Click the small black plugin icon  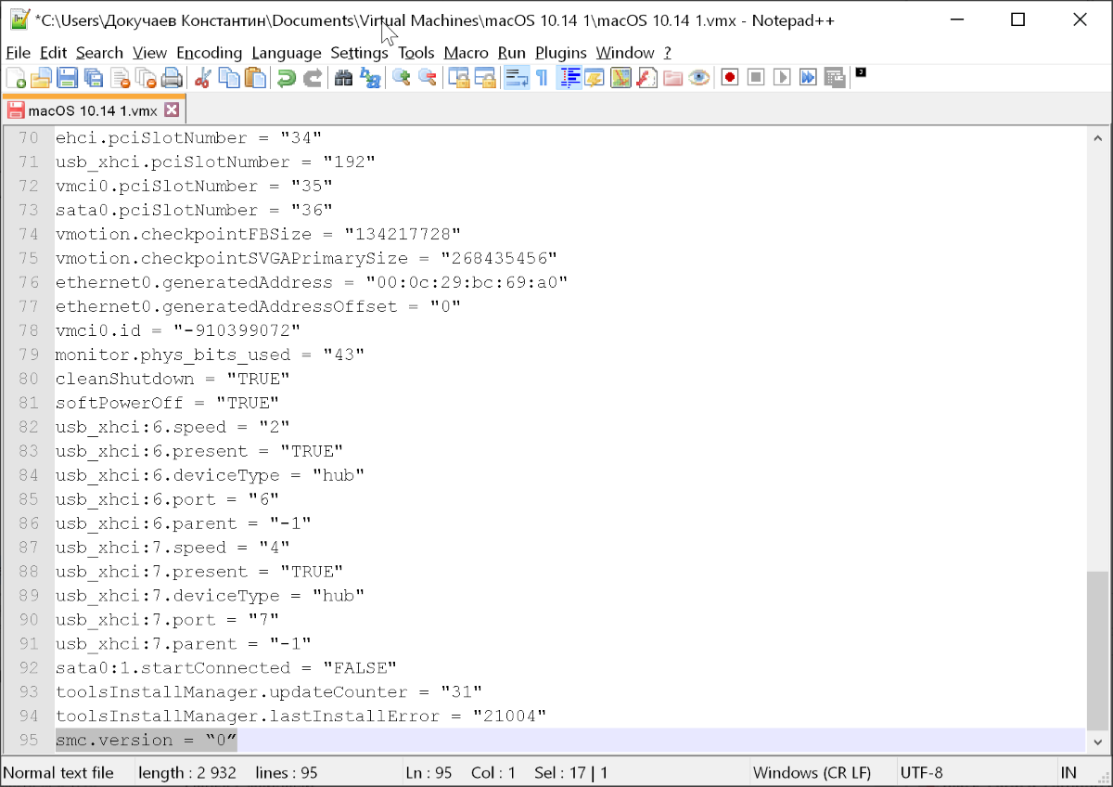click(861, 72)
